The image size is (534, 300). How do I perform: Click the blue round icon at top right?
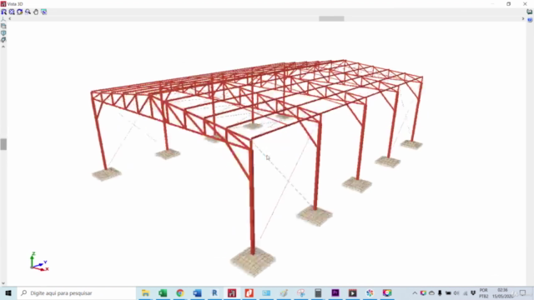coord(530,20)
